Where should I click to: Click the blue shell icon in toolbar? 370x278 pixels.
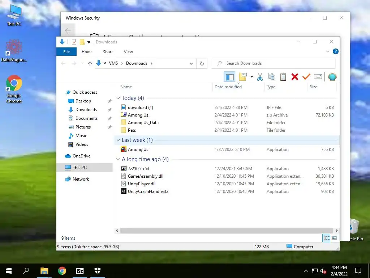coord(332,77)
